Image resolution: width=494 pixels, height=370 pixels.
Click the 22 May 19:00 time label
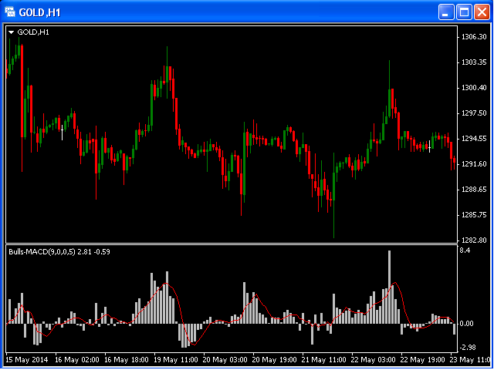point(423,360)
